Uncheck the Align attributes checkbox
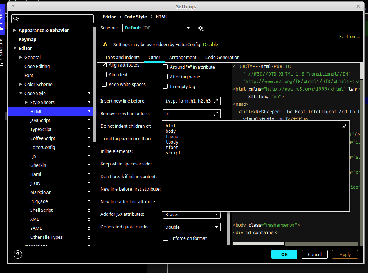Viewport: 368px width, 273px height. (104, 65)
